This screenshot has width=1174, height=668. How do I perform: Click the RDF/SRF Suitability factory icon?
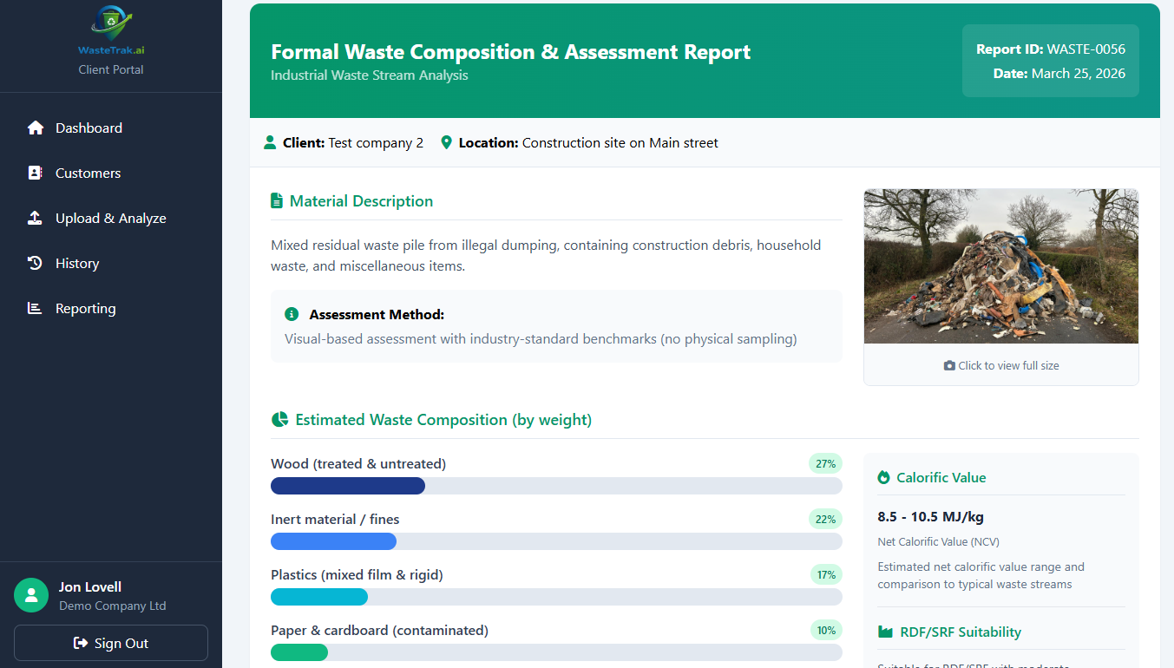885,632
